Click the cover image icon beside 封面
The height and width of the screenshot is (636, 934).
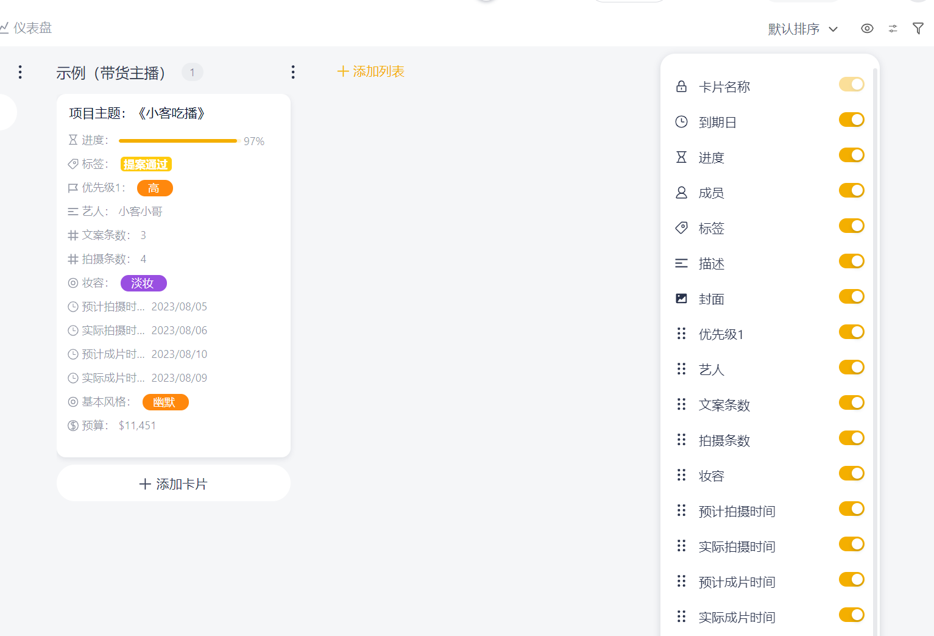(x=681, y=299)
